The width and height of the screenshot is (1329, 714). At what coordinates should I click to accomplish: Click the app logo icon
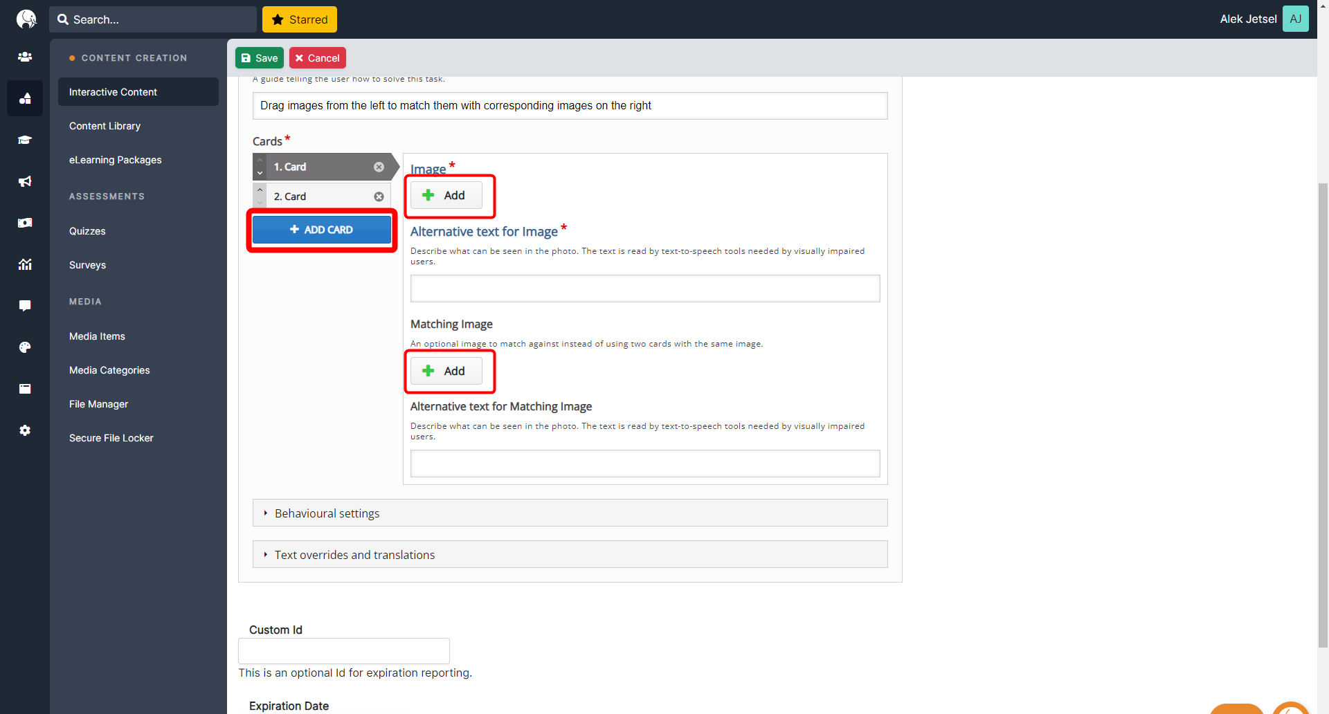[x=26, y=19]
